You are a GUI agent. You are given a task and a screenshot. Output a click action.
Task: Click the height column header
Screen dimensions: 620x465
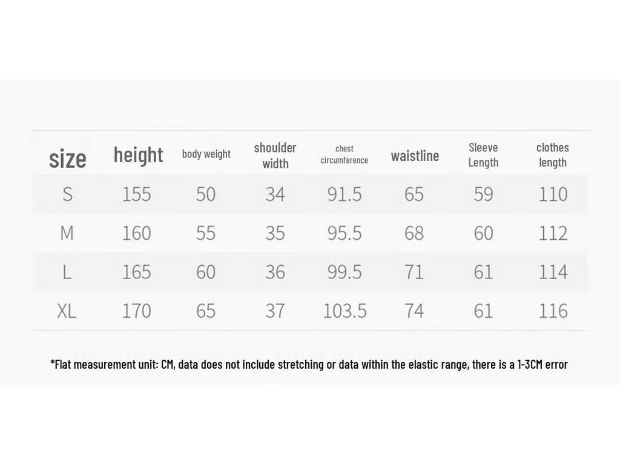coord(138,154)
